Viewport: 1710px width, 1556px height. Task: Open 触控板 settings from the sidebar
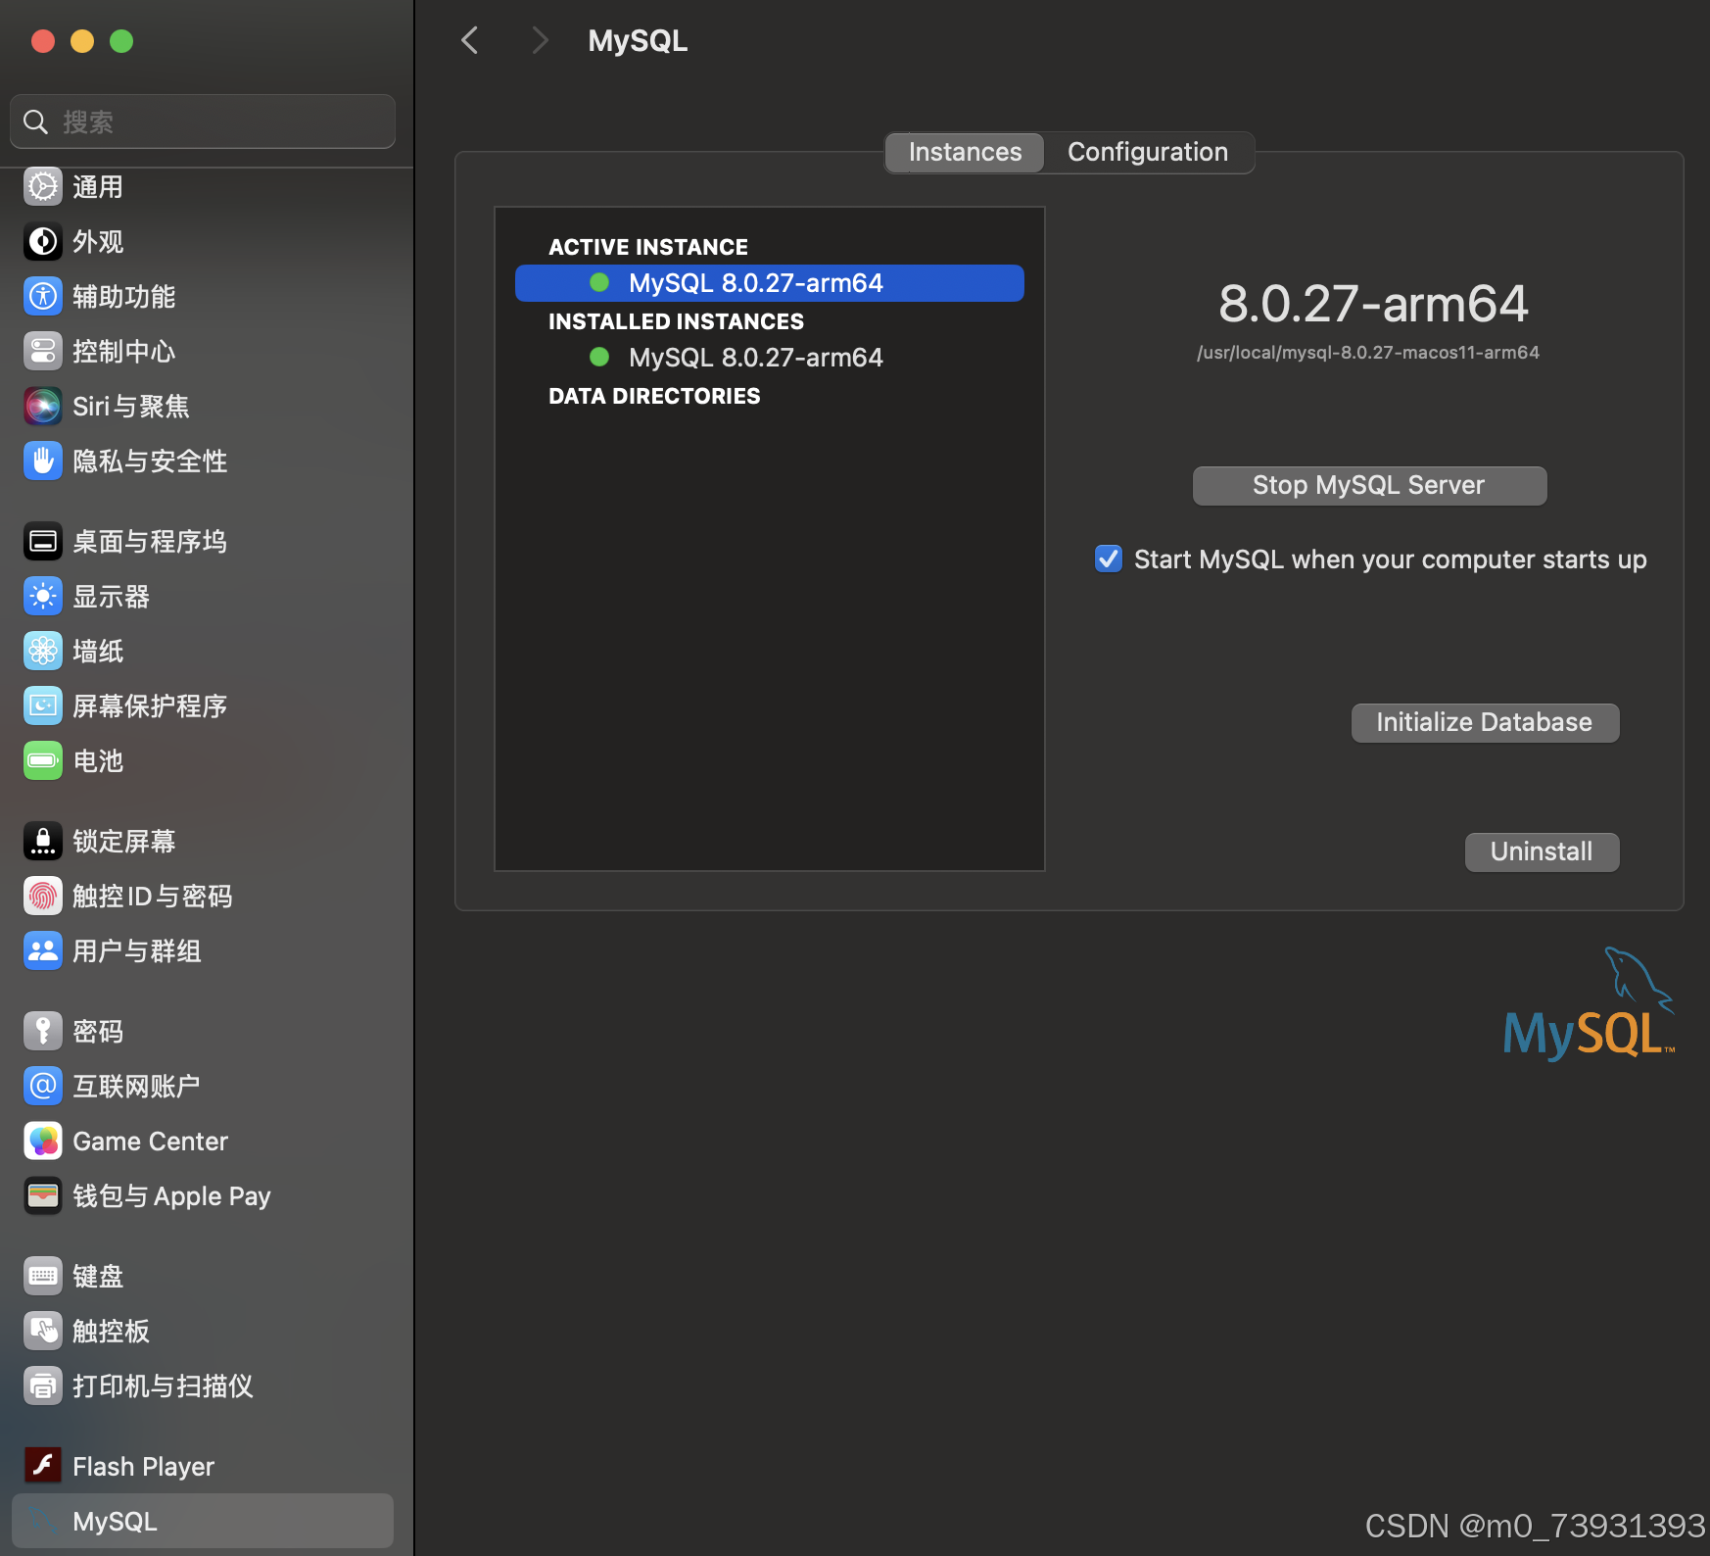110,1330
